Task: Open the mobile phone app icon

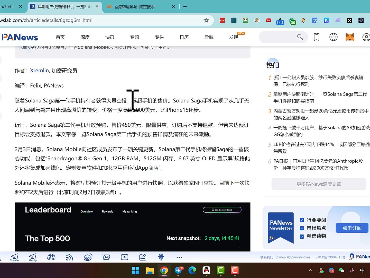Action: 317,37
